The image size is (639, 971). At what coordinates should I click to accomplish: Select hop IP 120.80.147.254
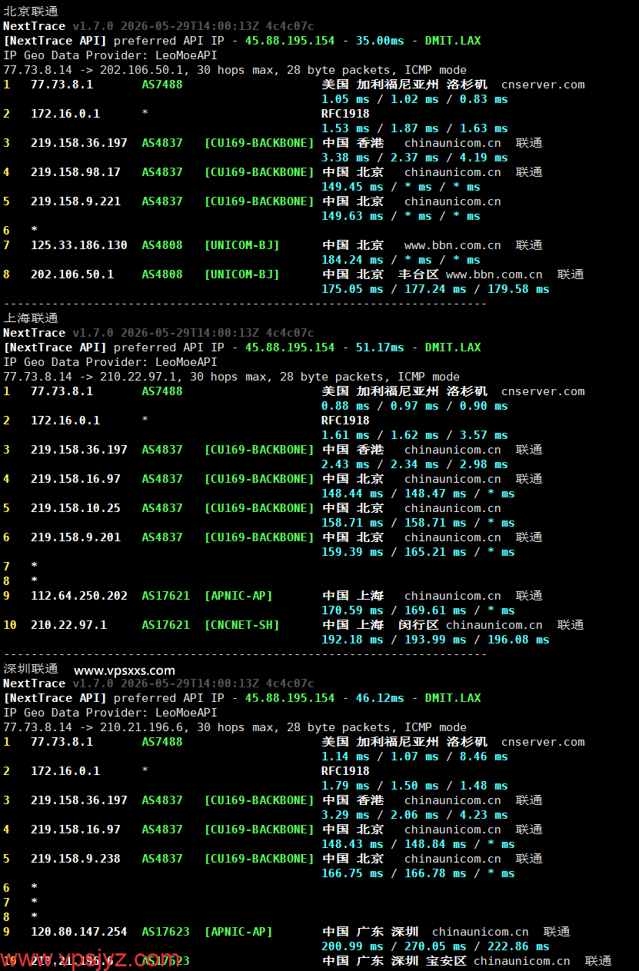tap(79, 932)
